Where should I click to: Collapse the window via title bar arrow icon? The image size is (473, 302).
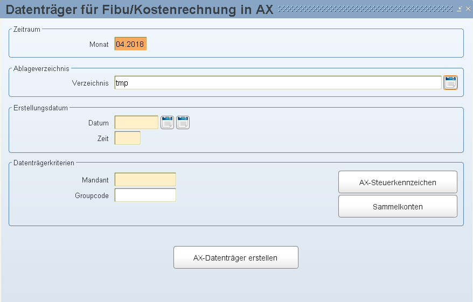[460, 9]
